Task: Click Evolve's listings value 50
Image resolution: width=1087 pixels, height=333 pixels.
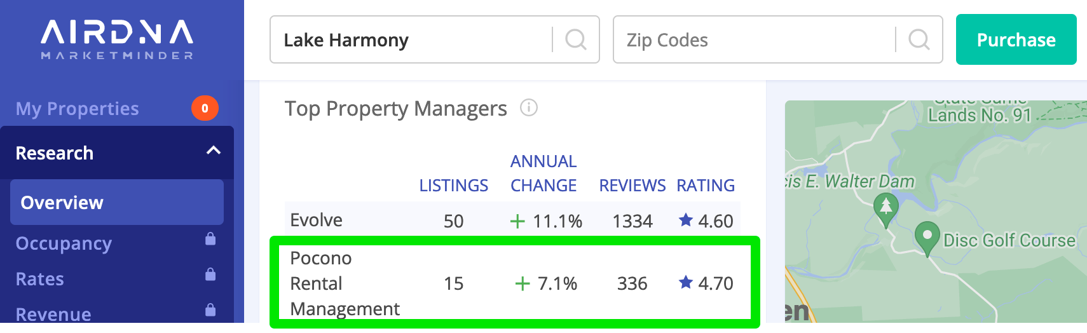Action: (454, 221)
